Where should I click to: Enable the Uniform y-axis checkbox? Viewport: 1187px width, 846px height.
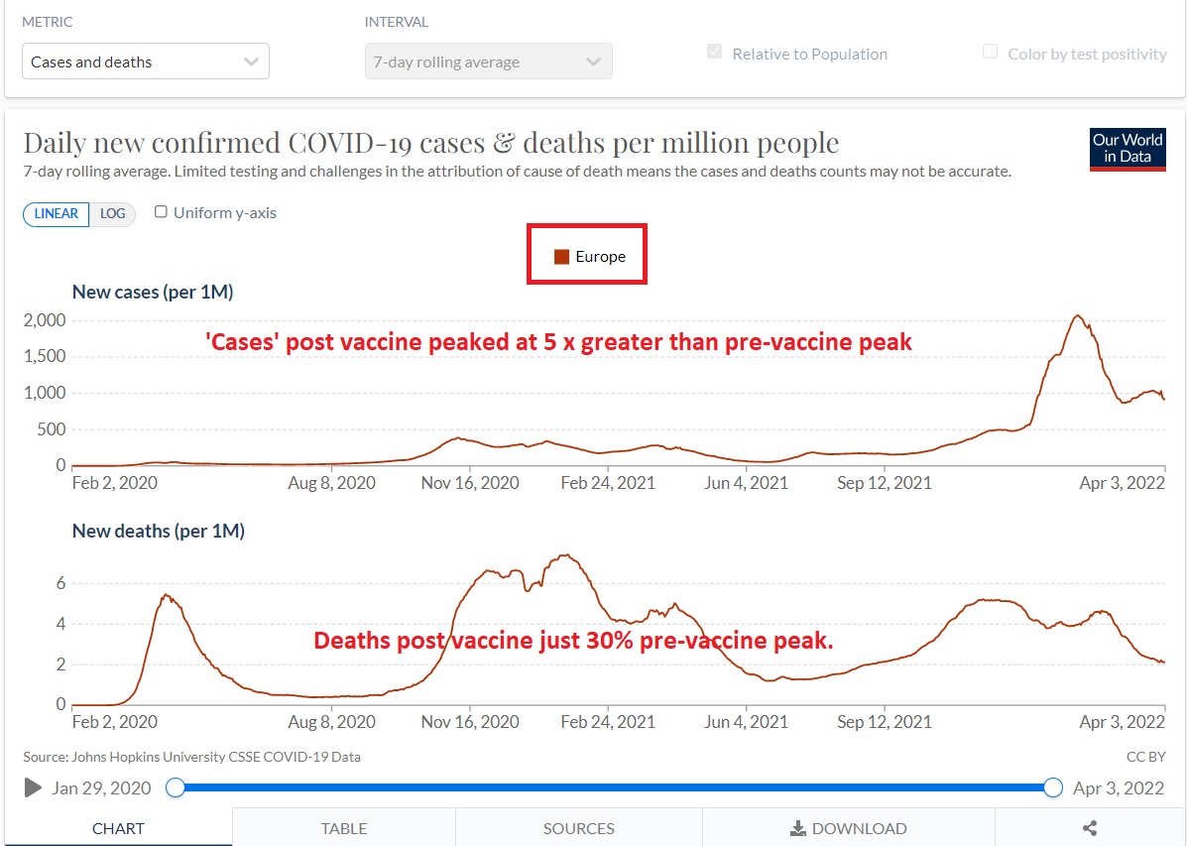click(162, 212)
